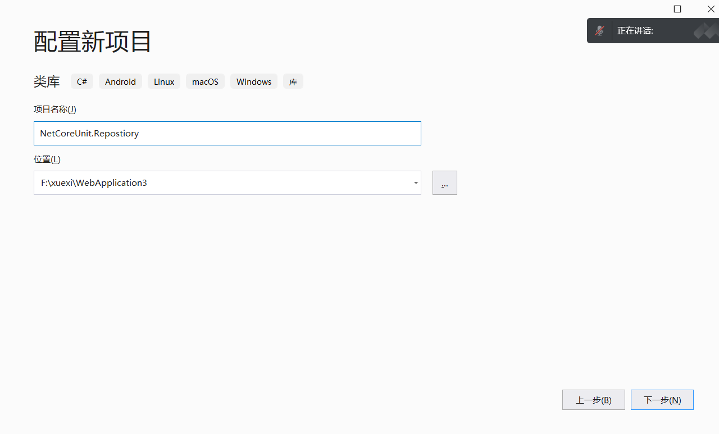Click the logo icon in speaking overlay

(706, 31)
